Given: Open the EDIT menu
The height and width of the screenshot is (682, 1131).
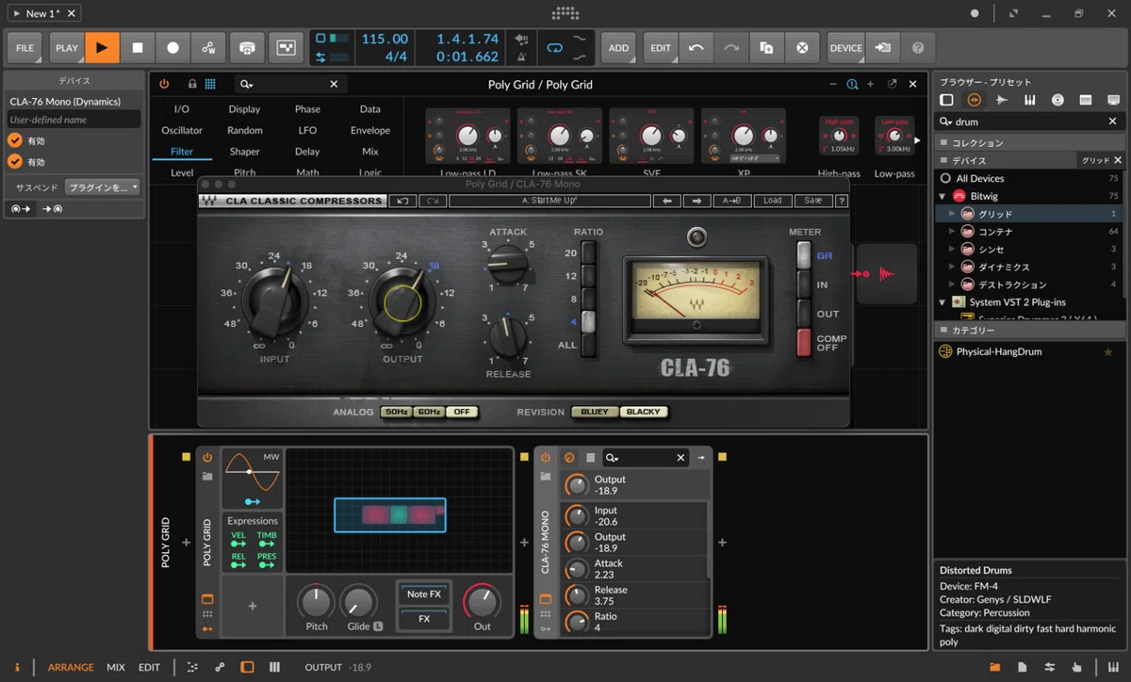Looking at the screenshot, I should [661, 48].
